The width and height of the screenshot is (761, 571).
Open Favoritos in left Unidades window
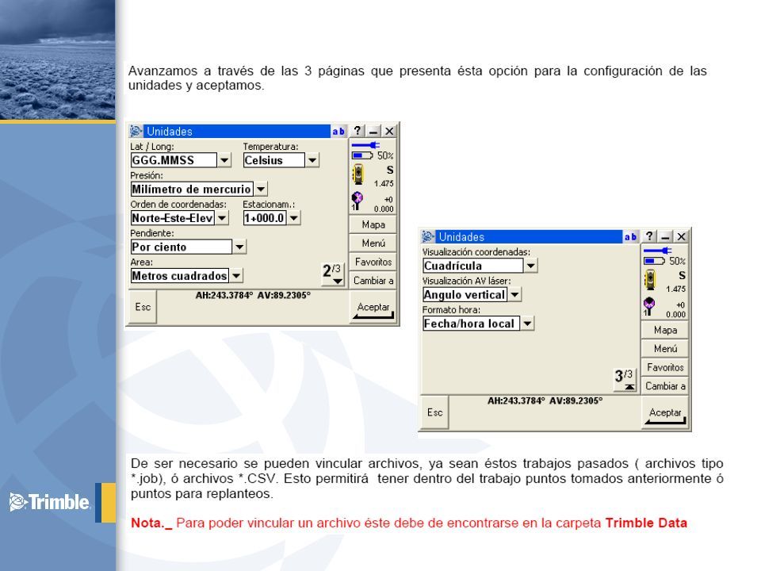point(373,263)
